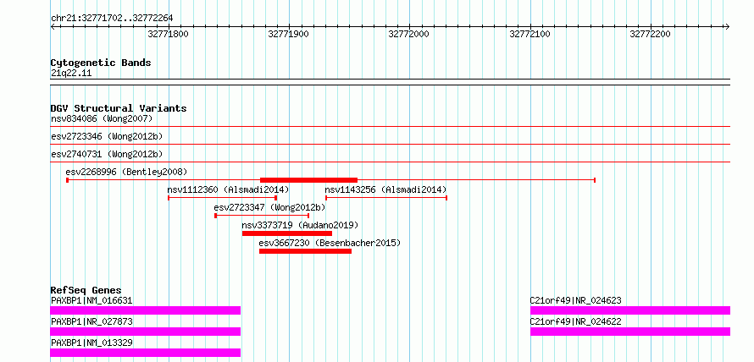The width and height of the screenshot is (754, 362).
Task: Click the nsv1143256 (Alsmadi2014) variant label
Action: (385, 189)
